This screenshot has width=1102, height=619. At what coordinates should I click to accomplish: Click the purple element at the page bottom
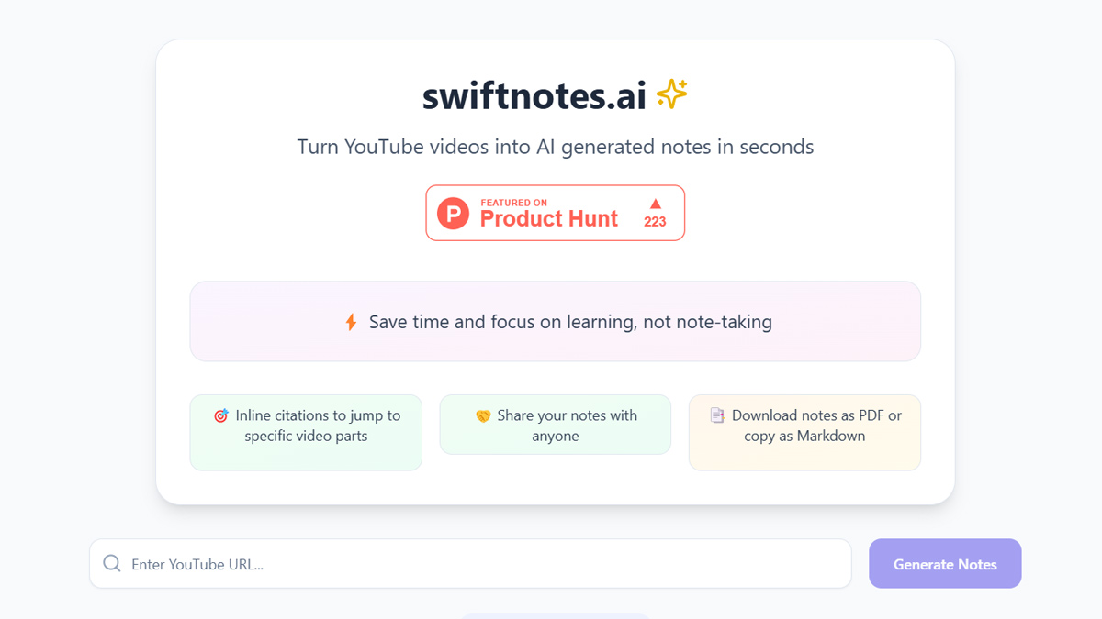555,615
